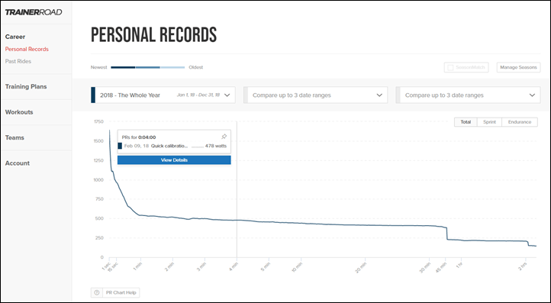The image size is (551, 303).
Task: Enable the SeasonMatch checkbox
Action: tap(450, 67)
